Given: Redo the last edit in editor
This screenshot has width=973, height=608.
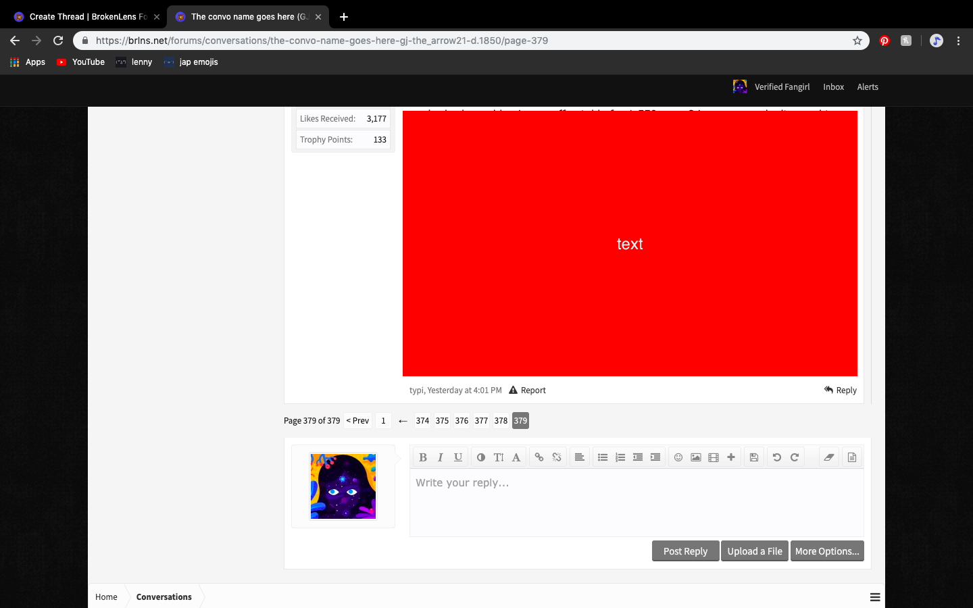Looking at the screenshot, I should click(795, 457).
